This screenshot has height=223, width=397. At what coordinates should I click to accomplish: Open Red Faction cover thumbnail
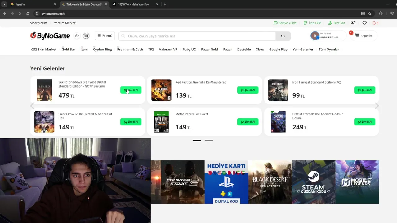pyautogui.click(x=161, y=90)
